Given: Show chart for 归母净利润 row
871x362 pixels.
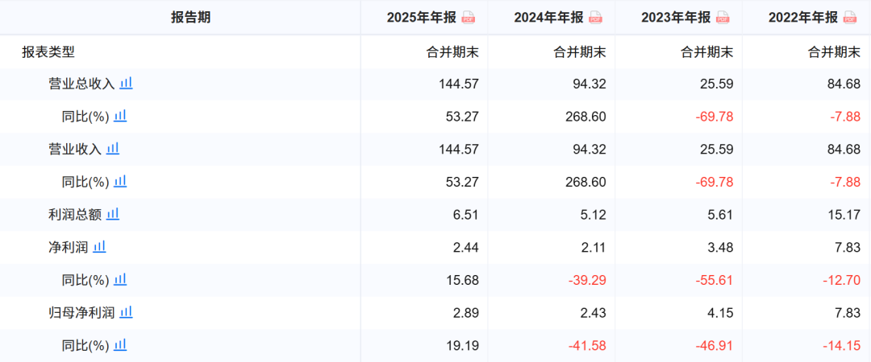Looking at the screenshot, I should tap(126, 312).
